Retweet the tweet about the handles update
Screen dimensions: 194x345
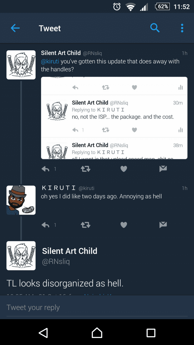[x=85, y=169]
